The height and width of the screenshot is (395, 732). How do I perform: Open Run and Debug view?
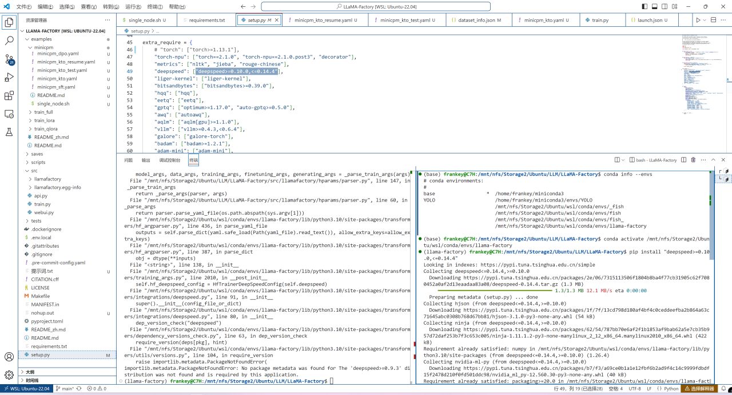pos(9,77)
